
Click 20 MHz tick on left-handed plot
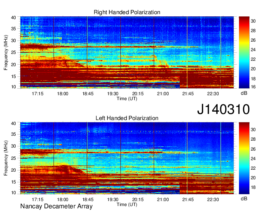[x=14, y=170]
